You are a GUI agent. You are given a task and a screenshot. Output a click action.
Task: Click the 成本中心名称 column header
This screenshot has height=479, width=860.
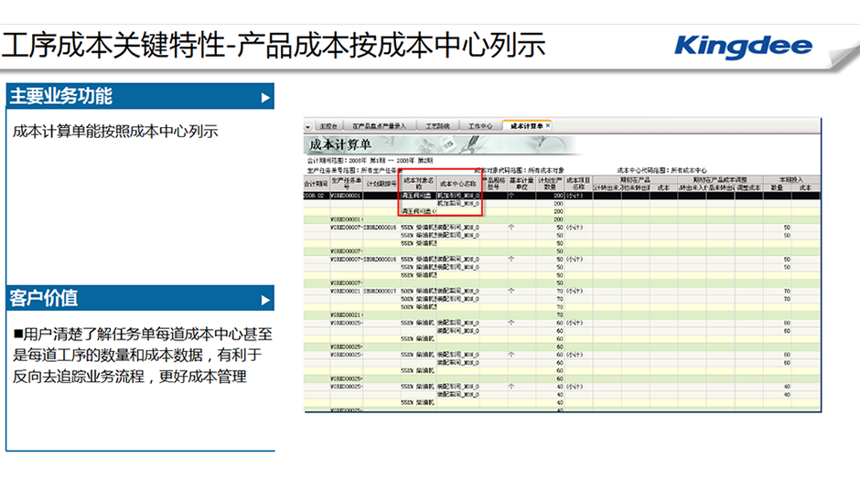[x=458, y=183]
